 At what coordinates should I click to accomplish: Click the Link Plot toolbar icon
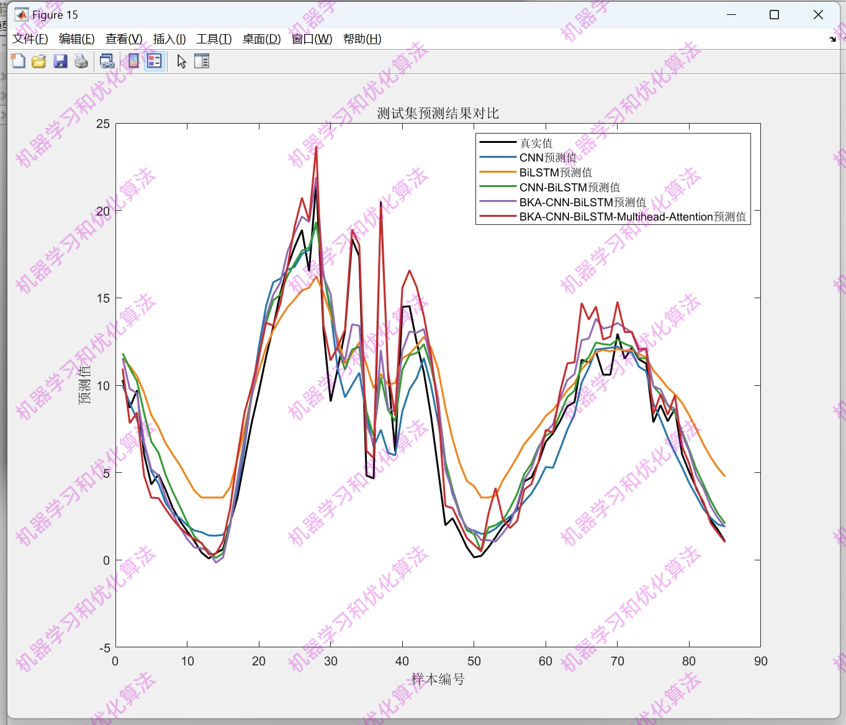(x=107, y=61)
